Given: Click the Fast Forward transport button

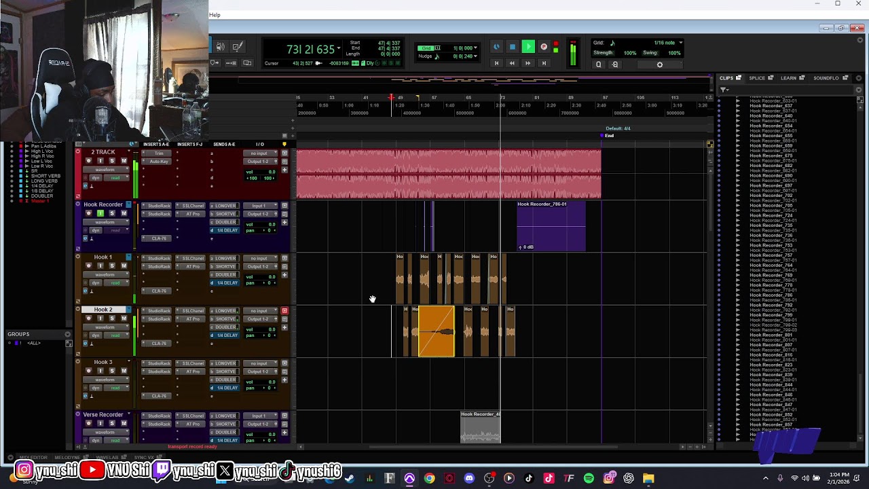Looking at the screenshot, I should (528, 63).
